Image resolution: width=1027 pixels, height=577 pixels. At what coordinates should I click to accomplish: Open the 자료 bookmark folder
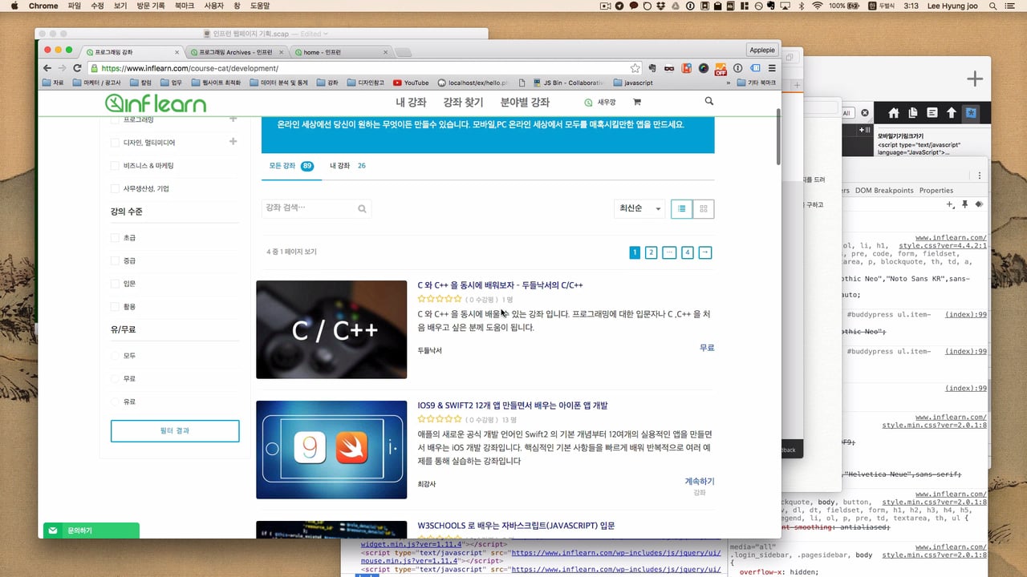[x=53, y=83]
